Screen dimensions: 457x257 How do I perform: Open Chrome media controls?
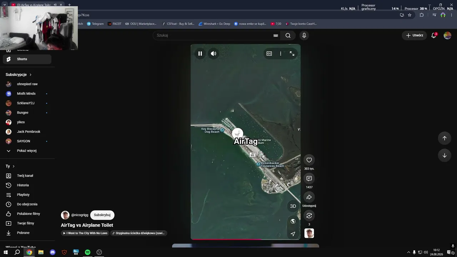tap(434, 15)
